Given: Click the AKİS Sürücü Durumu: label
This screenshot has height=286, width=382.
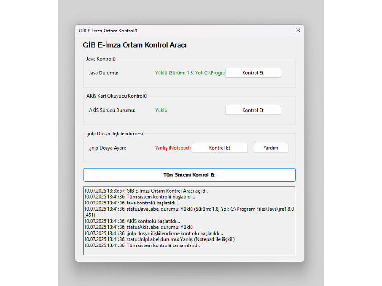Looking at the screenshot, I should tap(112, 110).
